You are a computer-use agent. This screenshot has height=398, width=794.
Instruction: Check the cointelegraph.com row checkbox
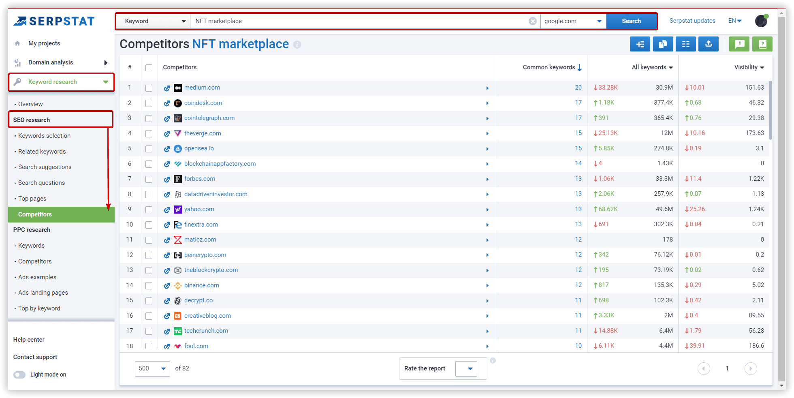pyautogui.click(x=149, y=118)
